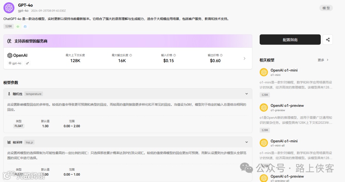Click the gpt-4o model id below title

pyautogui.click(x=23, y=11)
